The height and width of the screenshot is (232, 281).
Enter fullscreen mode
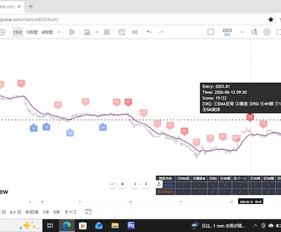click(x=279, y=32)
